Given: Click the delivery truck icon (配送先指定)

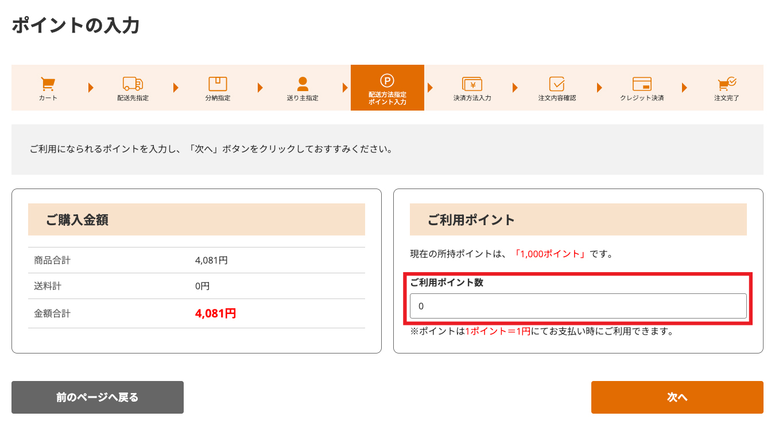Looking at the screenshot, I should (133, 84).
